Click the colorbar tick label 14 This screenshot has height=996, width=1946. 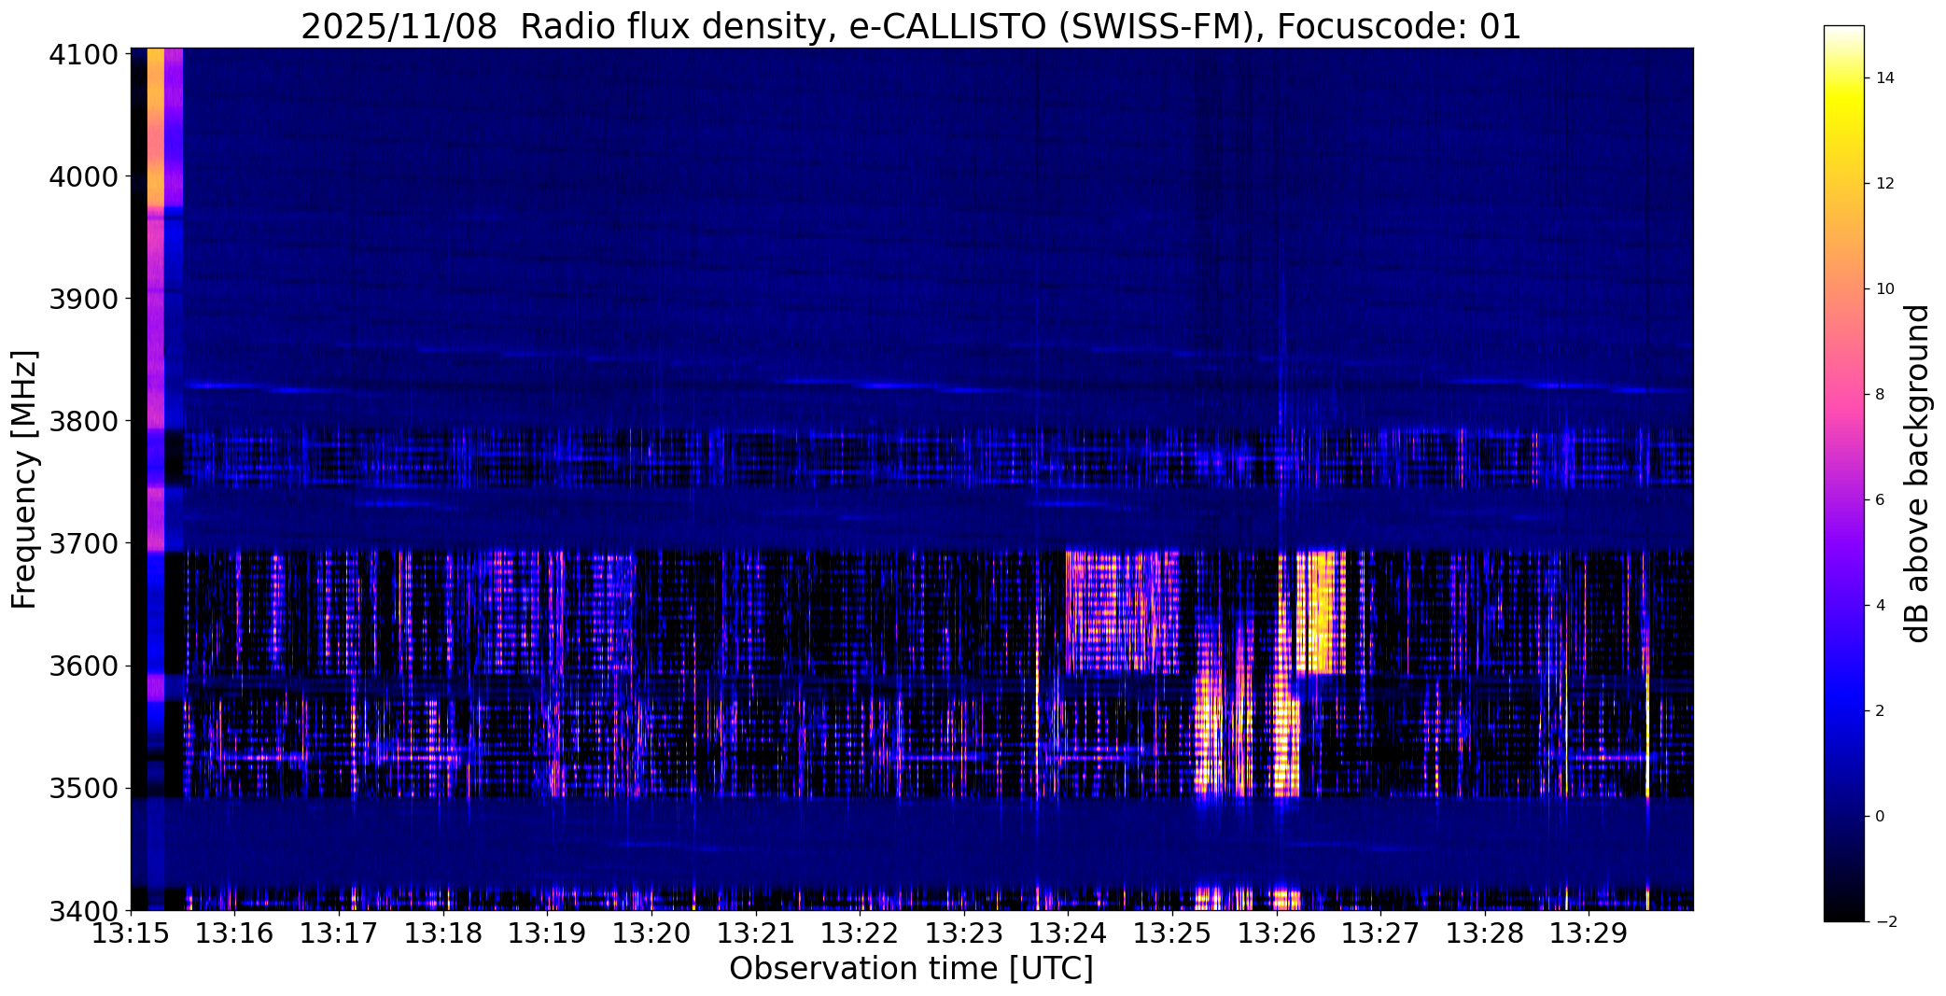1885,78
